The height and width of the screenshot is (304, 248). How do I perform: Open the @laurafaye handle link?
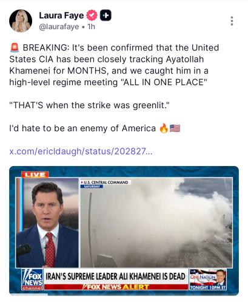59,27
